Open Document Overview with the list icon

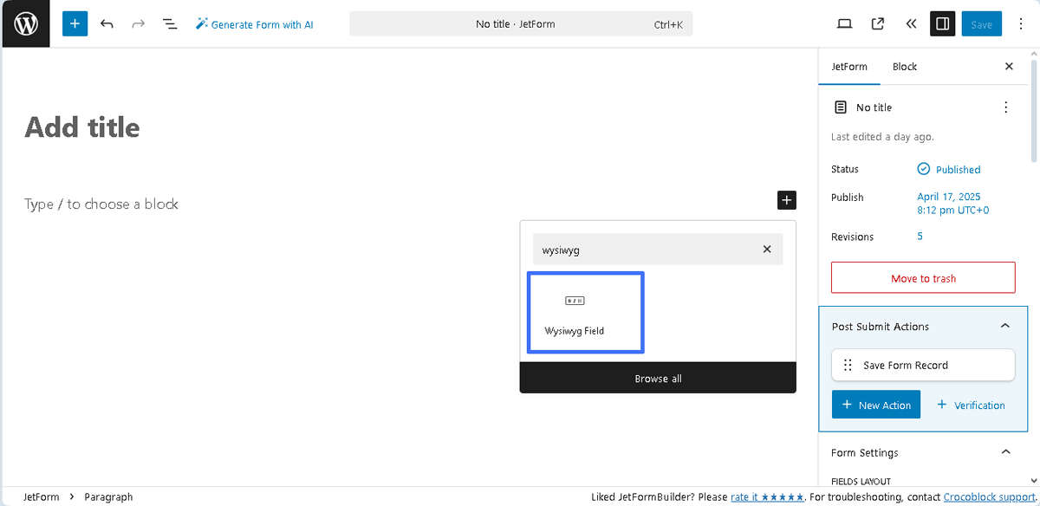click(x=169, y=23)
